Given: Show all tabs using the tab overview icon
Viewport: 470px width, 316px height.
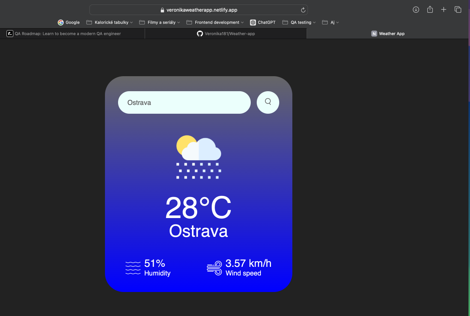Looking at the screenshot, I should click(x=458, y=10).
